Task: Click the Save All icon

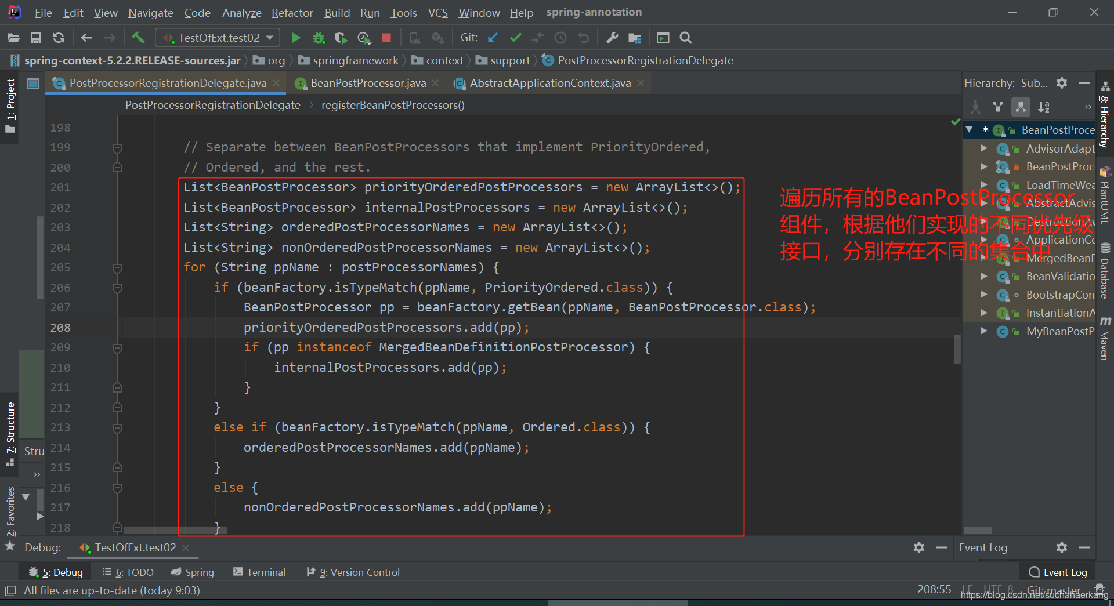Action: tap(36, 38)
